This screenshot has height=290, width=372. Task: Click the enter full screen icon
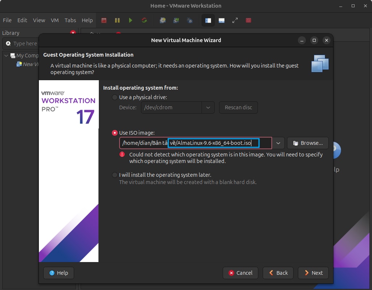click(x=235, y=20)
